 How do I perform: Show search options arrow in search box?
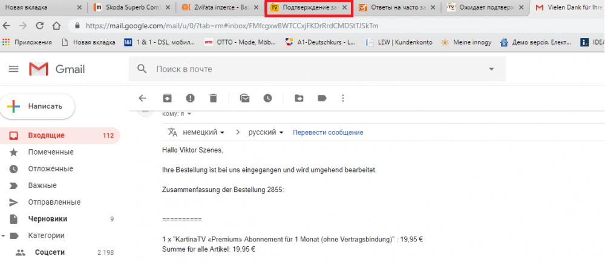tap(491, 69)
